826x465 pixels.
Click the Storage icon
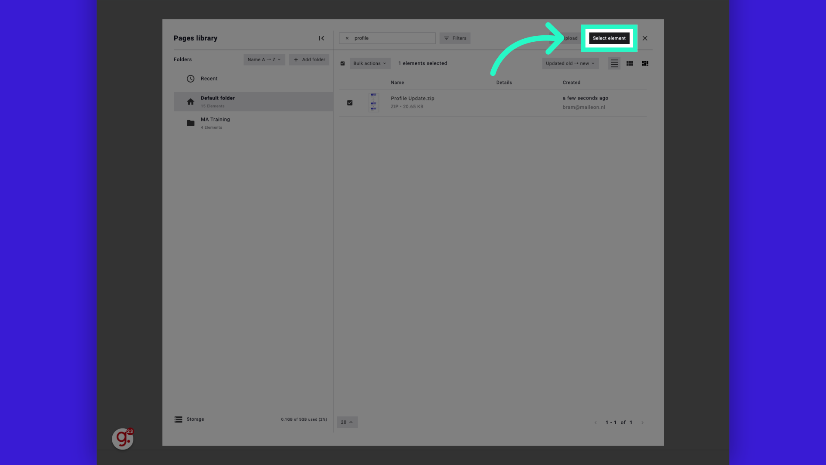point(178,419)
